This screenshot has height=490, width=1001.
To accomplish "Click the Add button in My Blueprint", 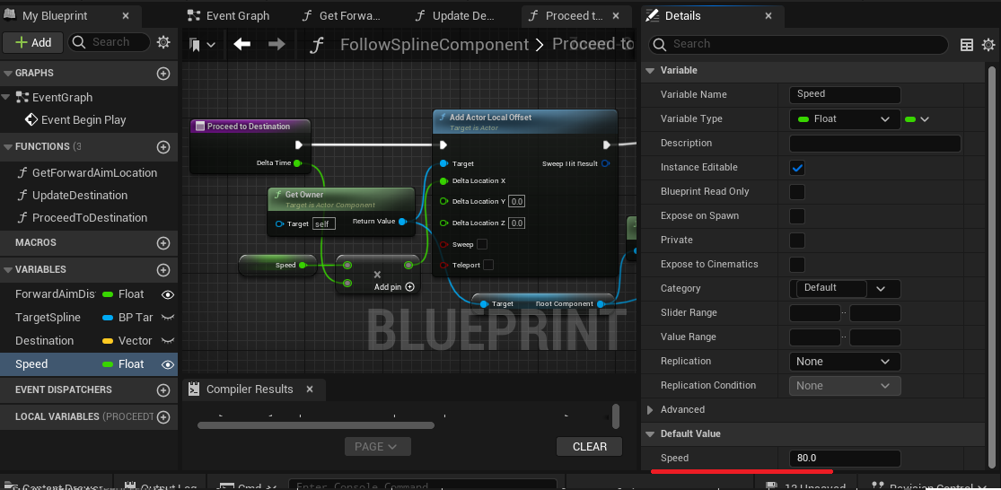I will coord(32,42).
